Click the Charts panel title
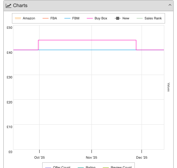 20,6
